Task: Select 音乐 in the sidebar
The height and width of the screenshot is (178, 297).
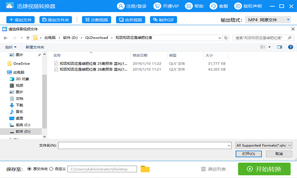Action: (17, 112)
